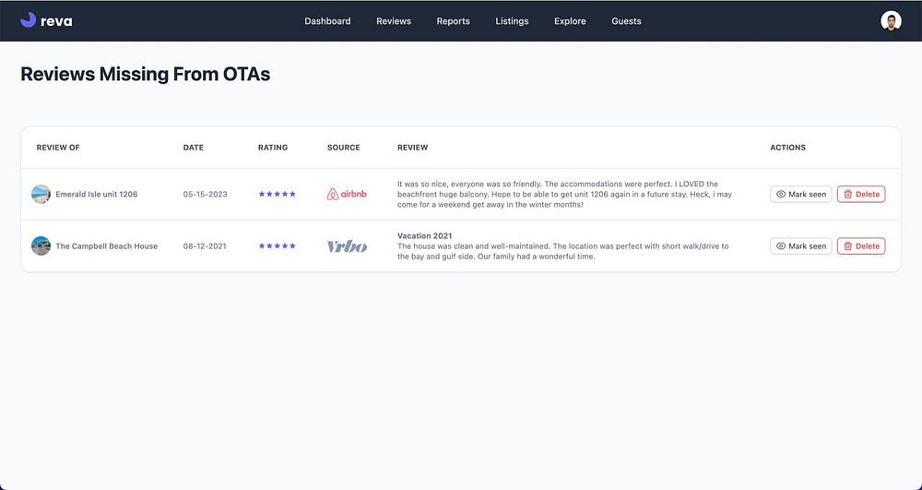Go to Dashboard
This screenshot has height=490, width=922.
click(x=327, y=21)
